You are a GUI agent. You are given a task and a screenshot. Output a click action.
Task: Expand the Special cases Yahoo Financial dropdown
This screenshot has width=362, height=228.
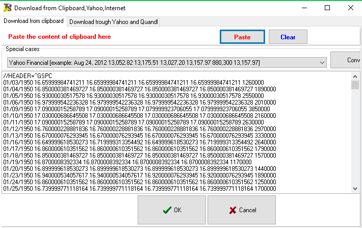pos(321,62)
